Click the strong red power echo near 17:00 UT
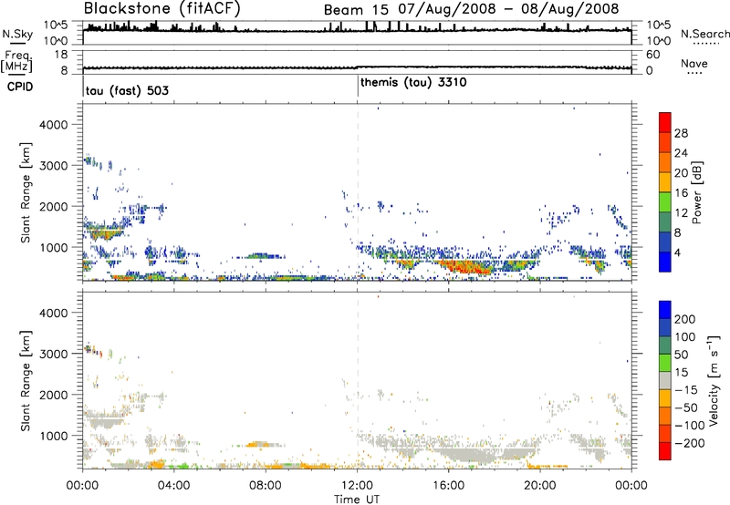Screen dimensions: 730x505 point(468,267)
